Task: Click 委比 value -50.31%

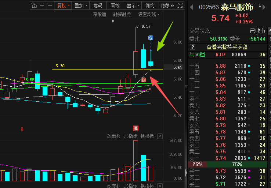Action: click(x=218, y=39)
